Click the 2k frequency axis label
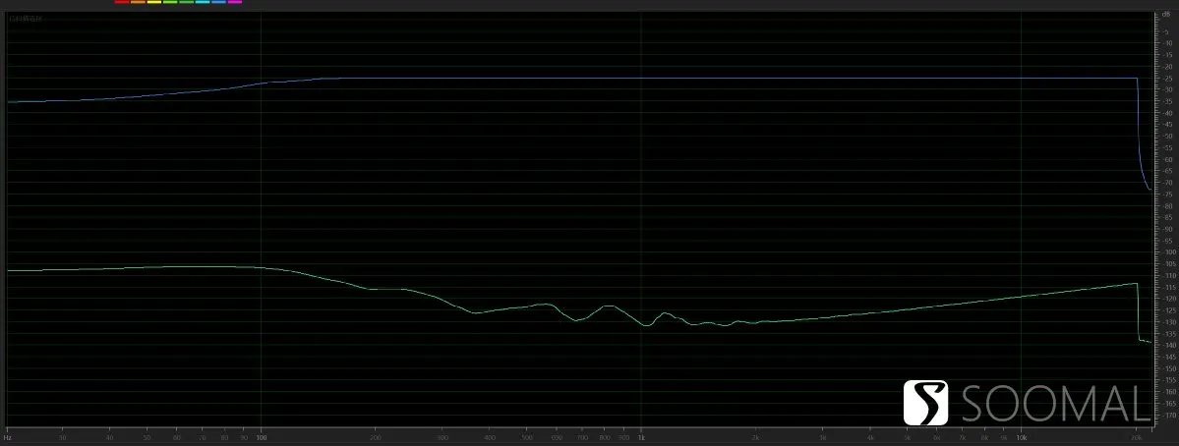 coord(755,437)
